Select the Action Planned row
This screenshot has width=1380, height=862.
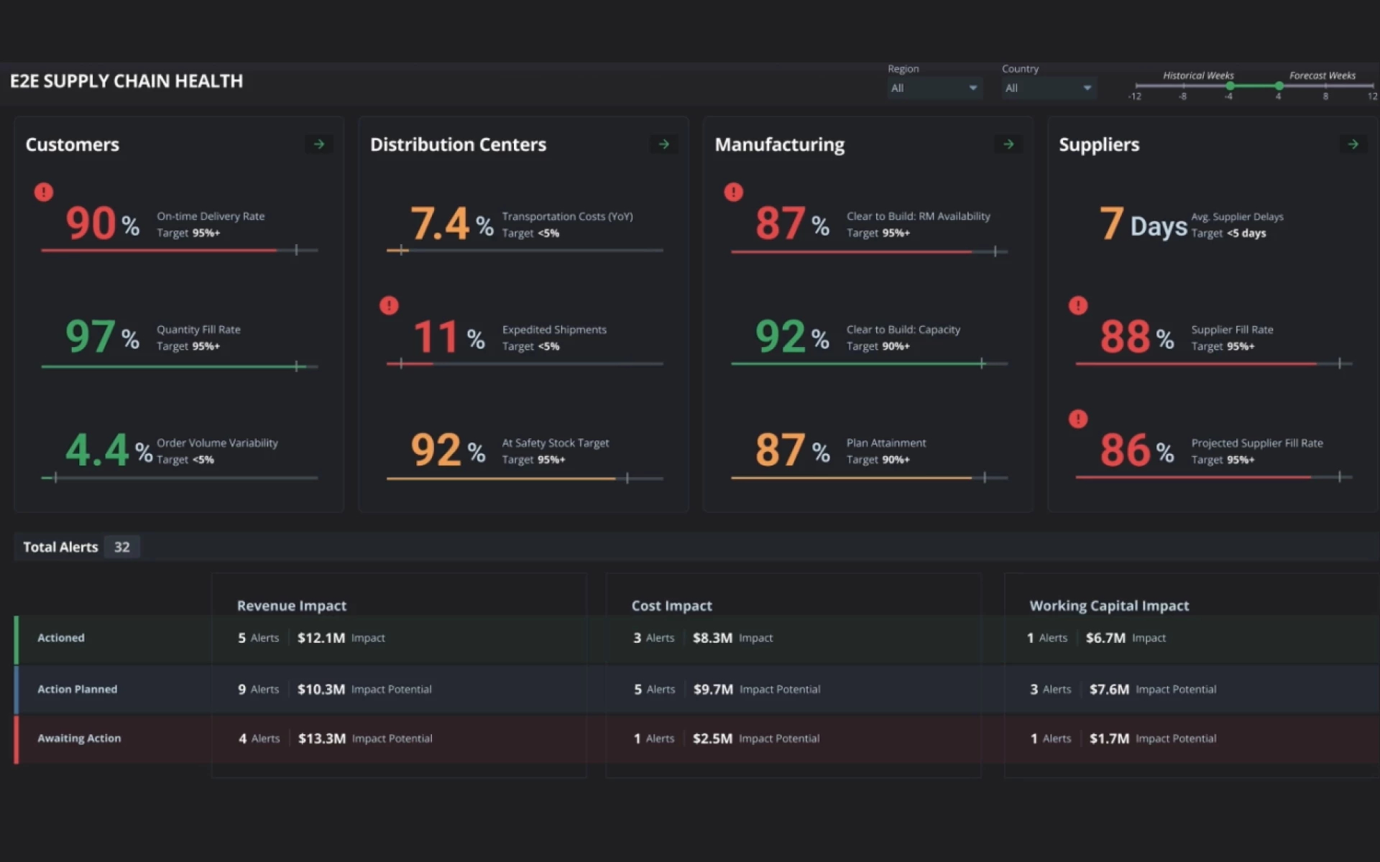77,689
